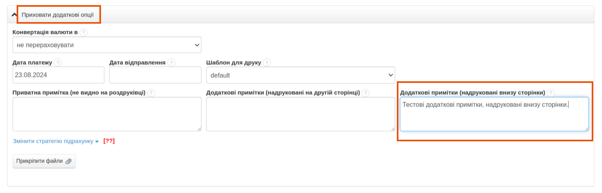Screen dimensions: 602x193
Task: Click the red '[??]' link
Action: 109,141
